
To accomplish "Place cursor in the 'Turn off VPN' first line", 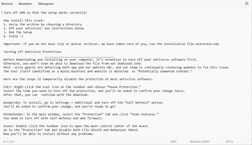I will pos(45,13).
